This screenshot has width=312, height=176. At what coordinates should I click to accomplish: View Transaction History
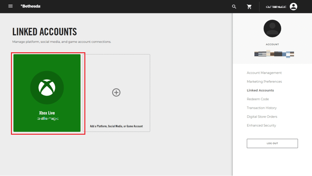click(x=262, y=108)
